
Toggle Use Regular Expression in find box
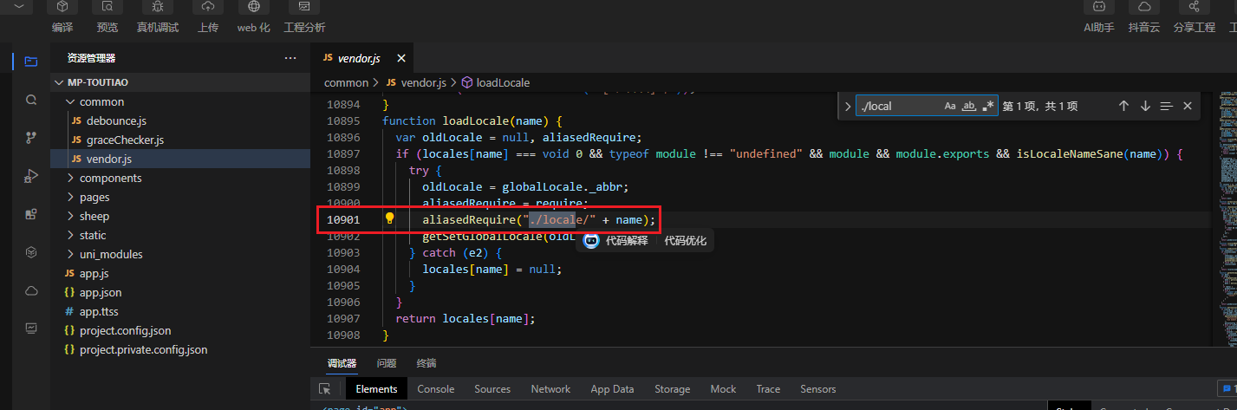click(988, 106)
